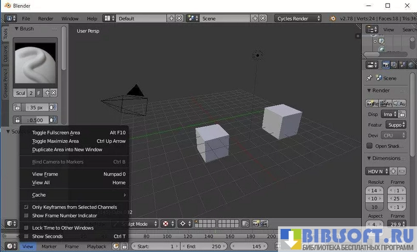Collapse the Dimensions panel
The height and width of the screenshot is (252, 417).
click(369, 158)
